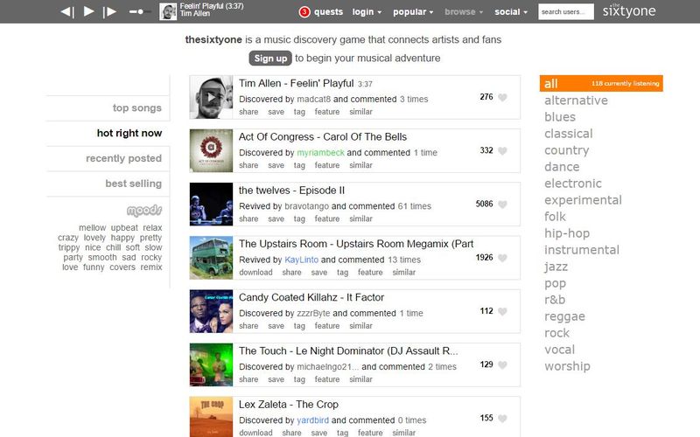The width and height of the screenshot is (700, 437).
Task: Select the moods heading logo
Action: (144, 210)
